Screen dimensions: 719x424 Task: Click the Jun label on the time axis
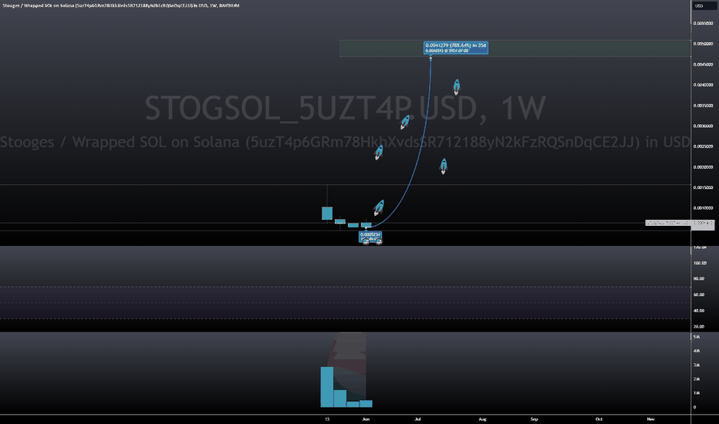point(366,419)
